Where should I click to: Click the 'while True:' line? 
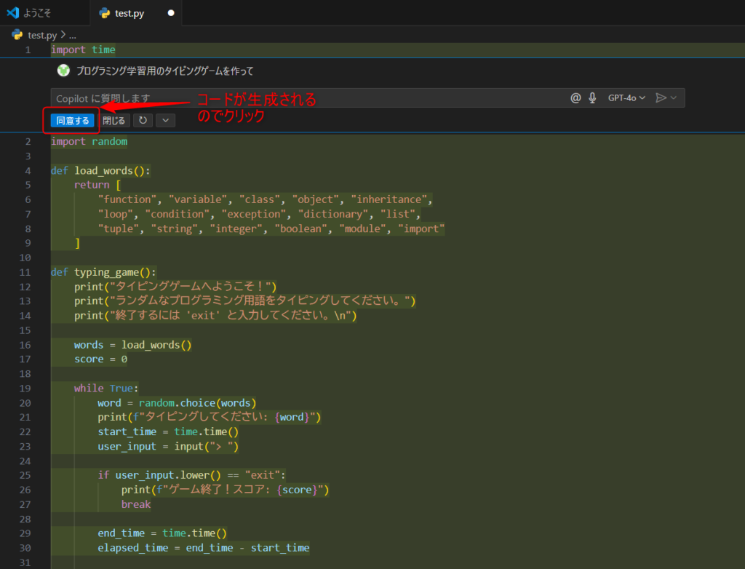click(106, 389)
